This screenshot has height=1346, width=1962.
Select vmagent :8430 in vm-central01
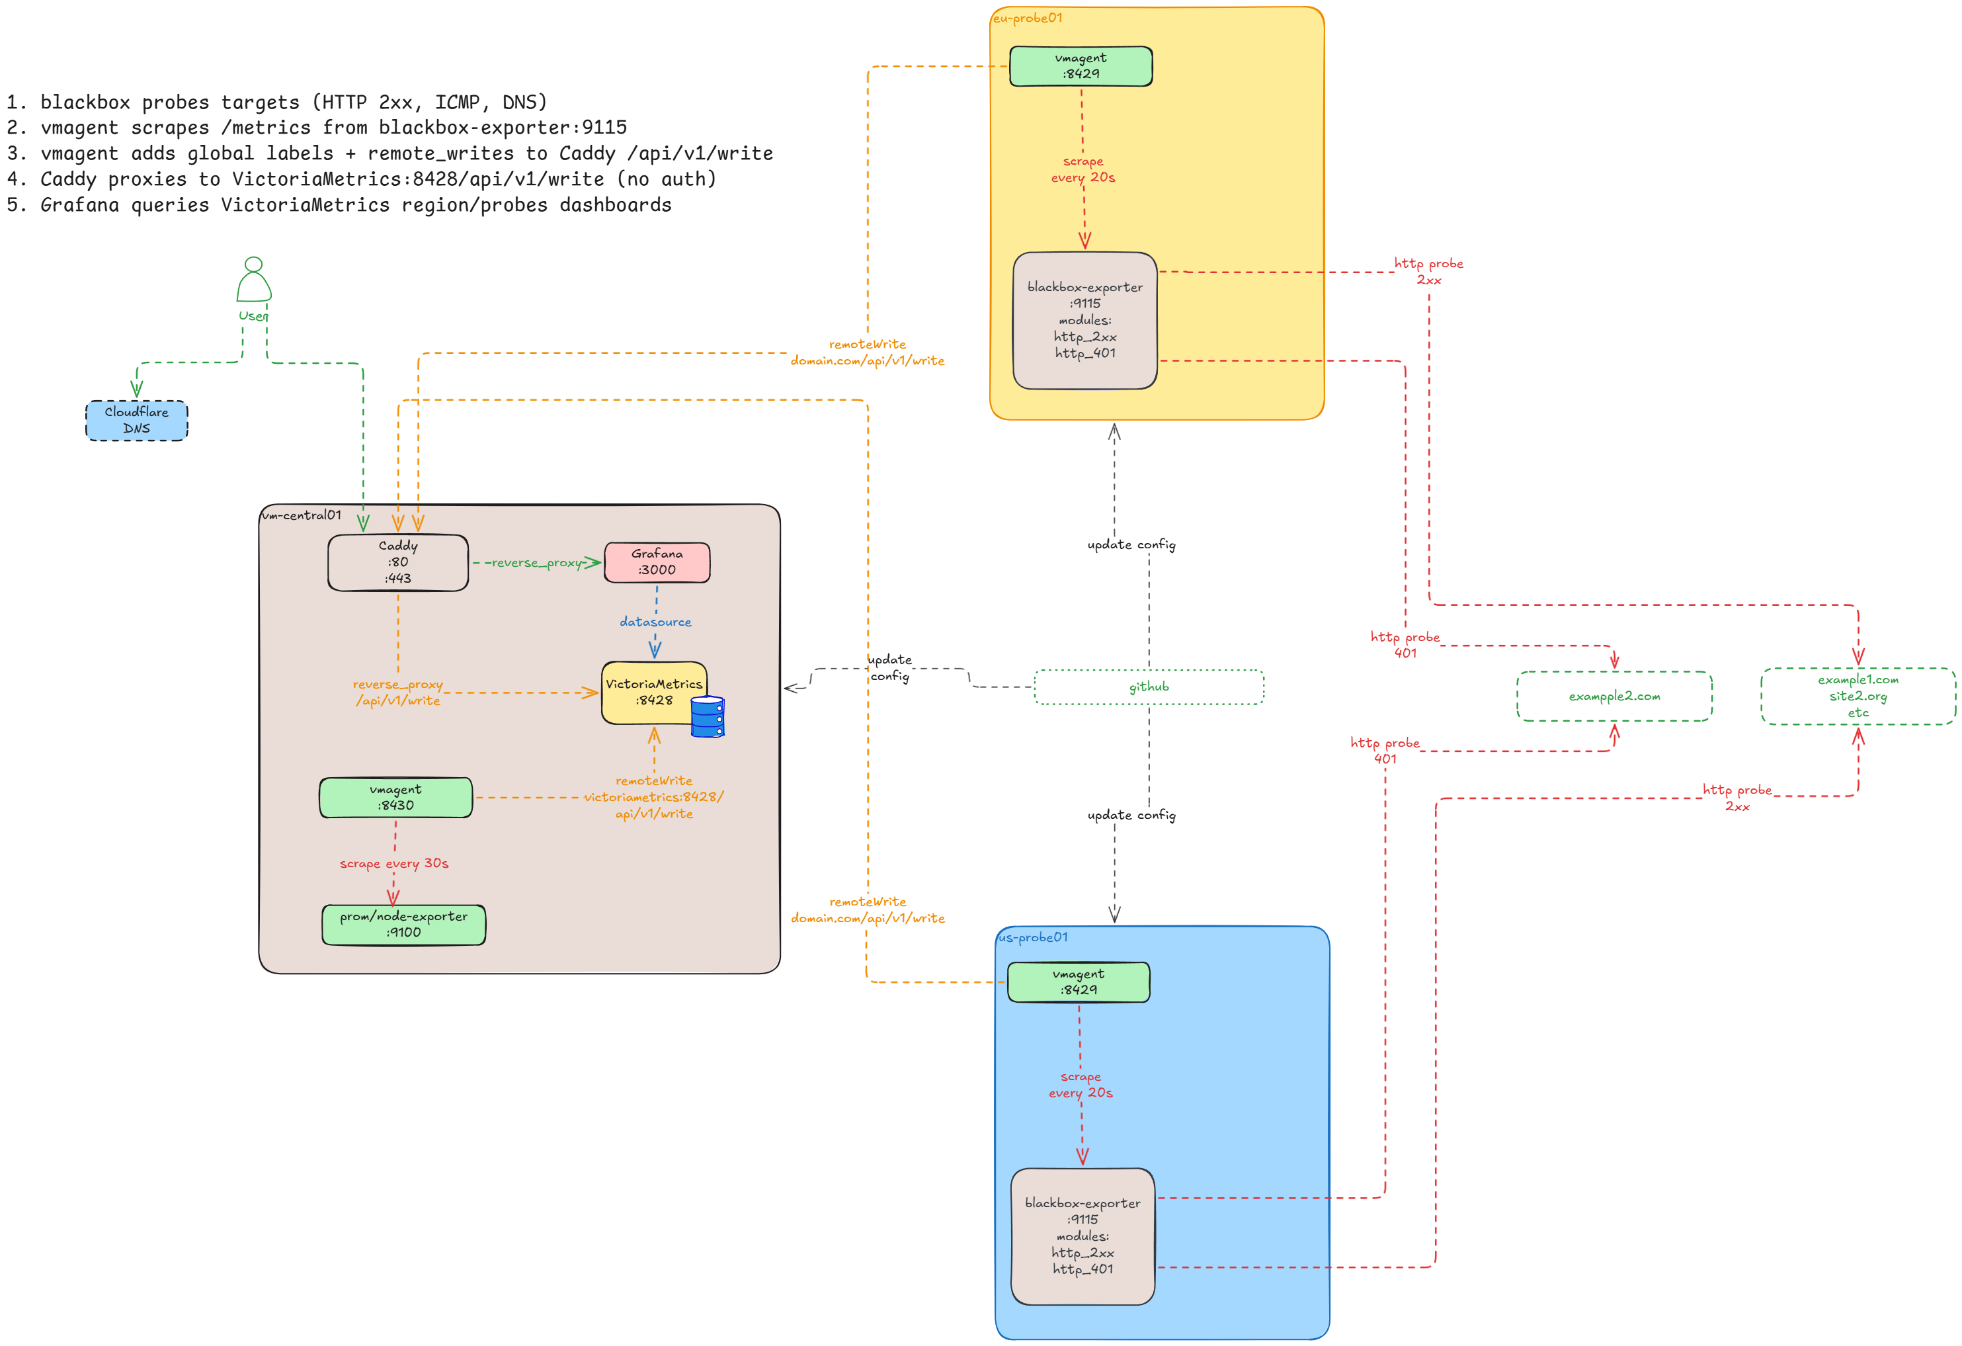pyautogui.click(x=396, y=798)
